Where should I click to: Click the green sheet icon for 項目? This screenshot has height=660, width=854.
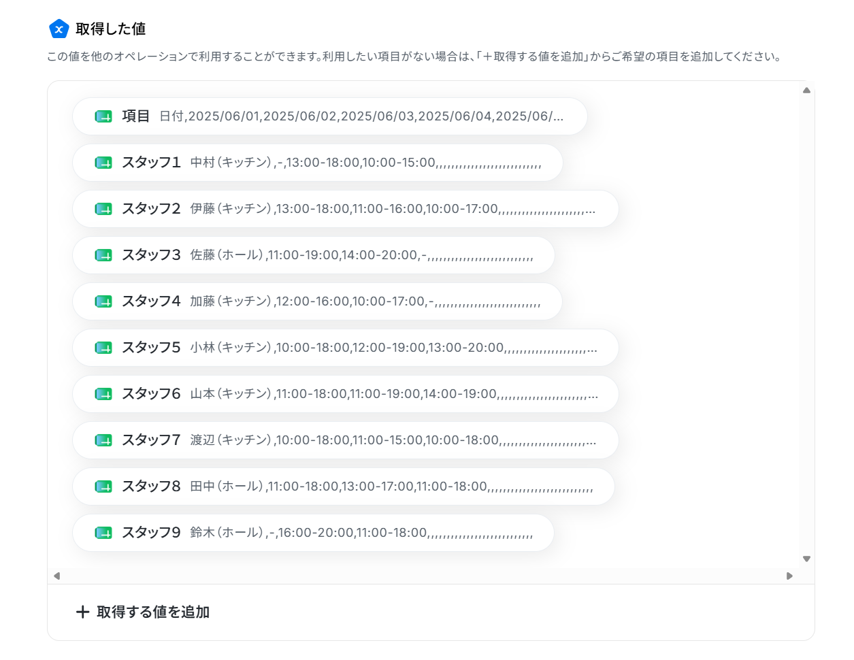click(103, 116)
